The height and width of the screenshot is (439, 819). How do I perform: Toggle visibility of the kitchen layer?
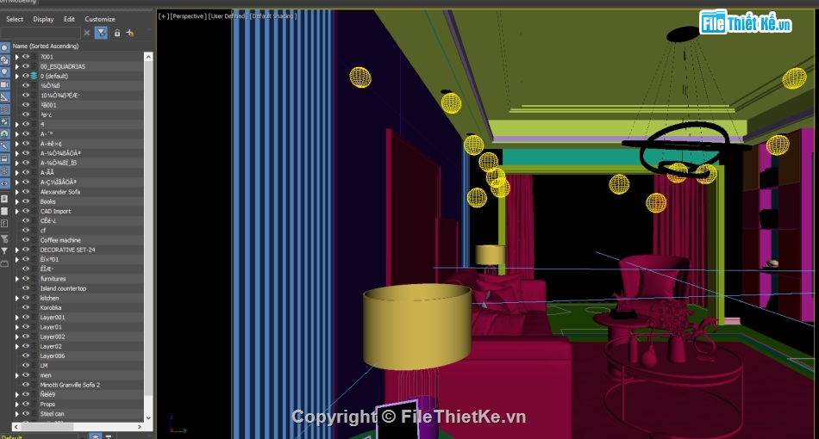(x=26, y=298)
